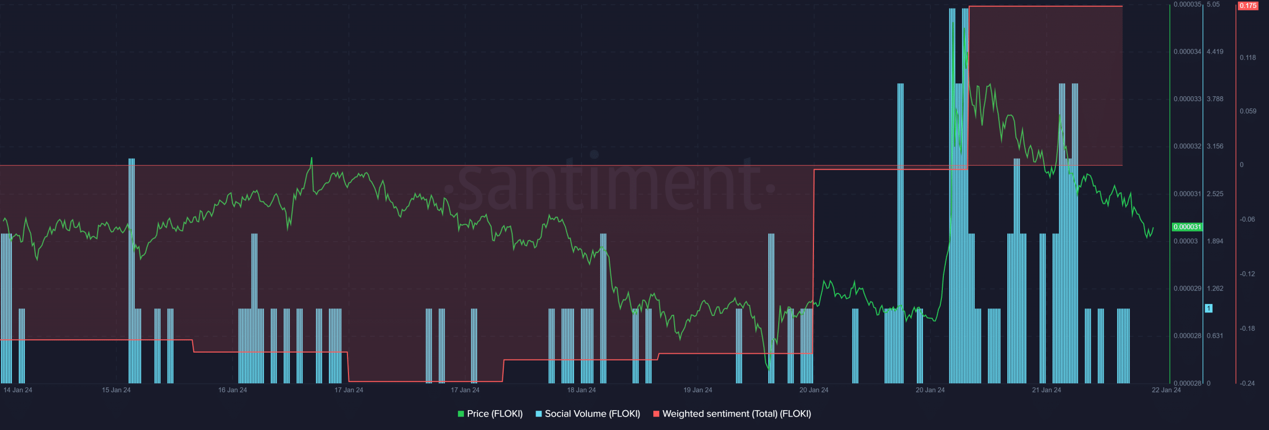Click the 2.525 social volume axis label
This screenshot has width=1269, height=430.
1215,193
